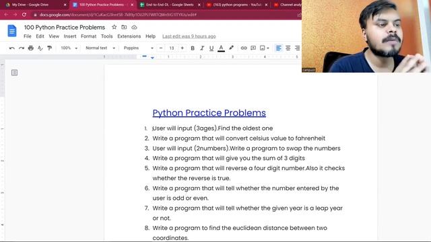Screen dimensions: 431x242
Task: Set left text alignment
Action: point(278,48)
